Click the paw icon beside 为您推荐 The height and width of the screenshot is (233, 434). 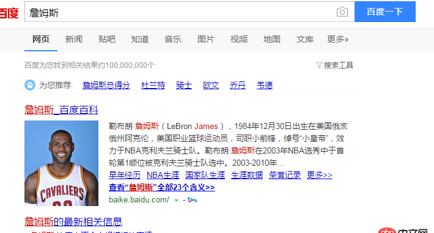(30, 85)
